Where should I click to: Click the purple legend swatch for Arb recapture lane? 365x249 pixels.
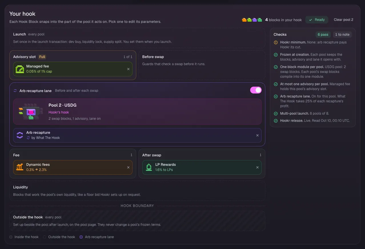81,237
